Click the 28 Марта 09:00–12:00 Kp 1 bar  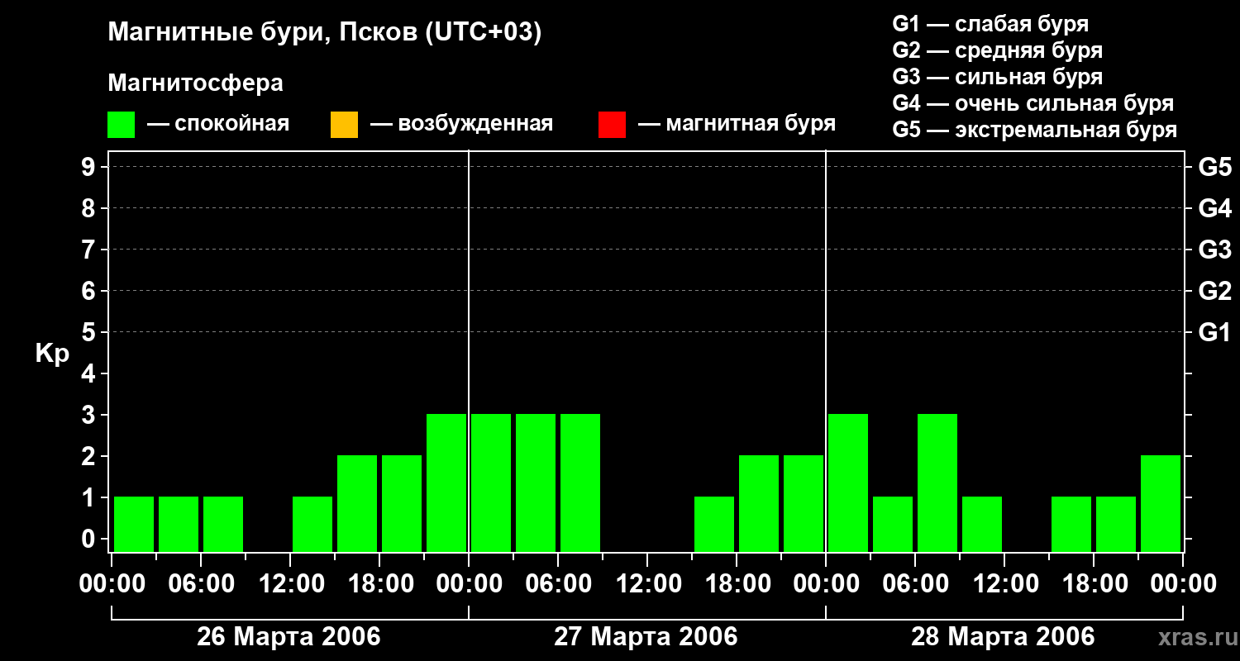[x=982, y=524]
